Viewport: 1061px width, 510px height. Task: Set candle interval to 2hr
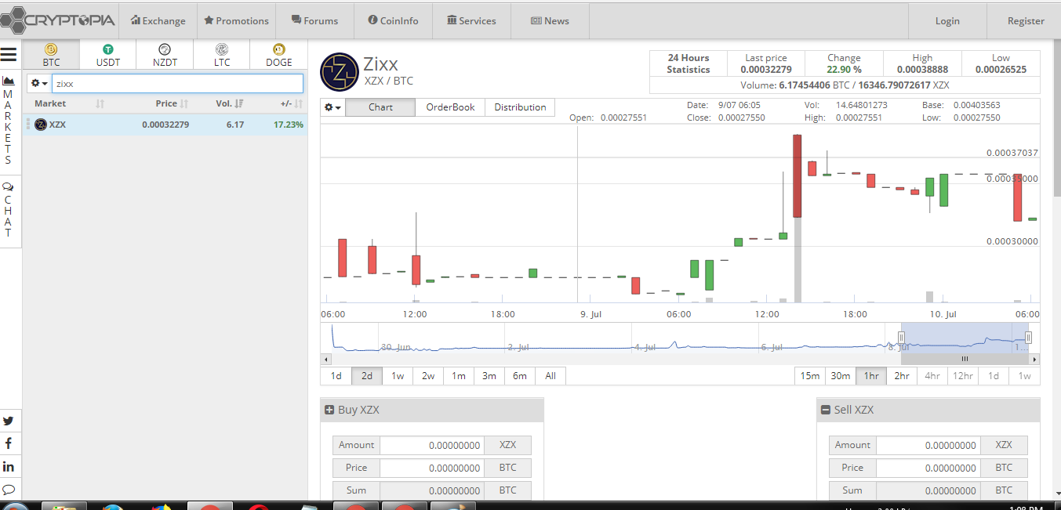(x=902, y=376)
